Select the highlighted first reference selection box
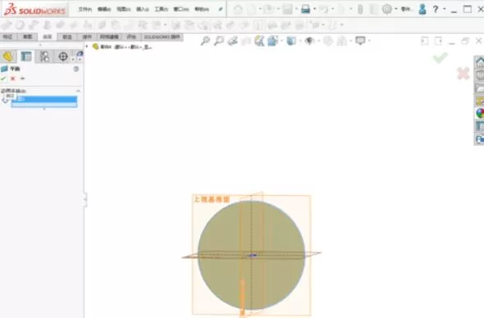 click(x=44, y=99)
